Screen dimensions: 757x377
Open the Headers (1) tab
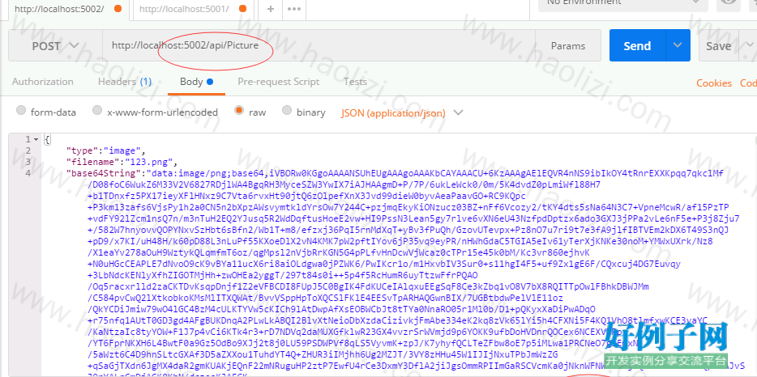125,82
